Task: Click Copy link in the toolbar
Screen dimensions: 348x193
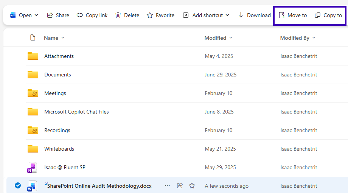Action: coord(92,15)
